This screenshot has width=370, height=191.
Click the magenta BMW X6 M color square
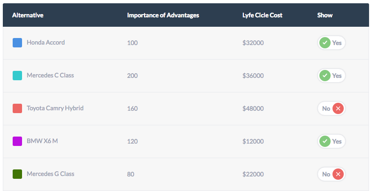click(x=17, y=141)
